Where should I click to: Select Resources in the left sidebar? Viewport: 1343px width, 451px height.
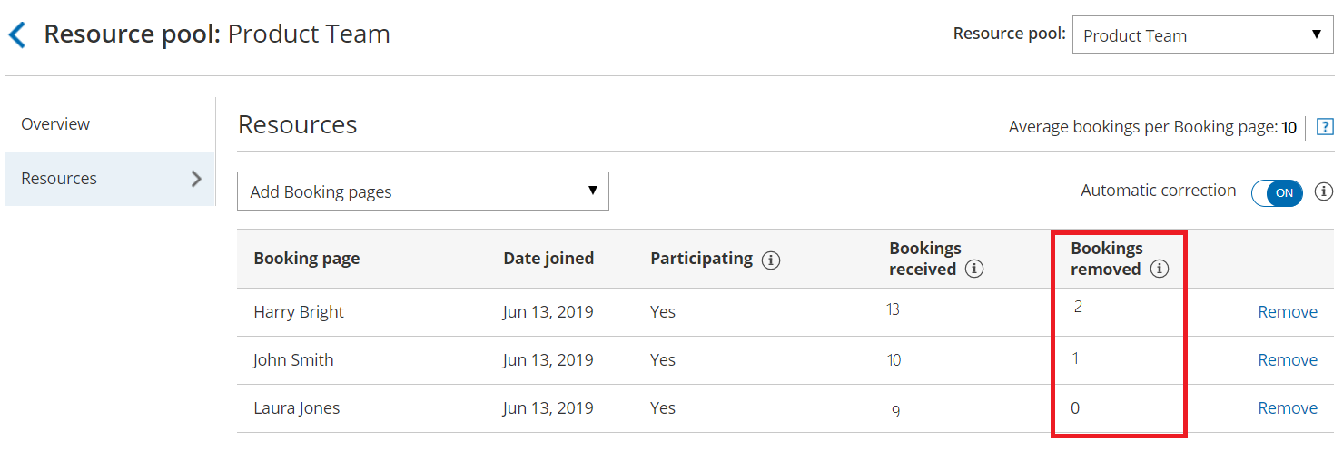click(59, 179)
